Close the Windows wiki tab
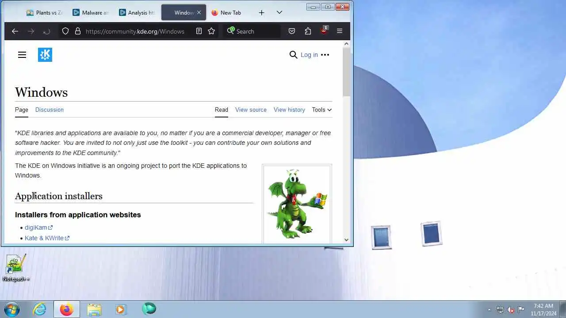Image resolution: width=566 pixels, height=318 pixels. pyautogui.click(x=199, y=12)
